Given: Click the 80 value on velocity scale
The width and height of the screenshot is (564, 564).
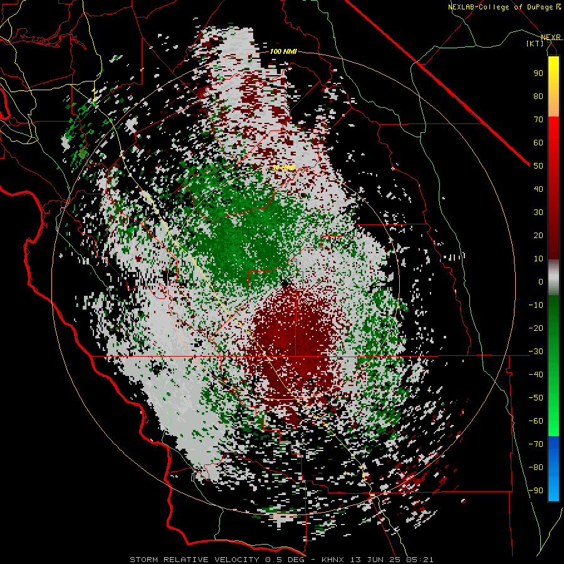Looking at the screenshot, I should pos(538,96).
